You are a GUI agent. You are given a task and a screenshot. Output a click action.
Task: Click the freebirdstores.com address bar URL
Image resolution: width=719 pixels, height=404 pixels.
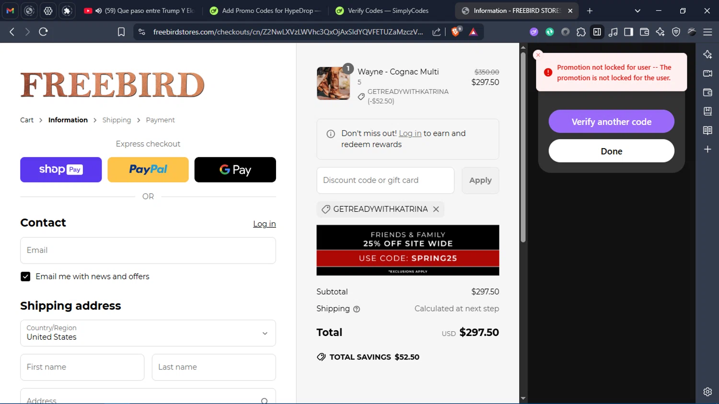click(288, 32)
